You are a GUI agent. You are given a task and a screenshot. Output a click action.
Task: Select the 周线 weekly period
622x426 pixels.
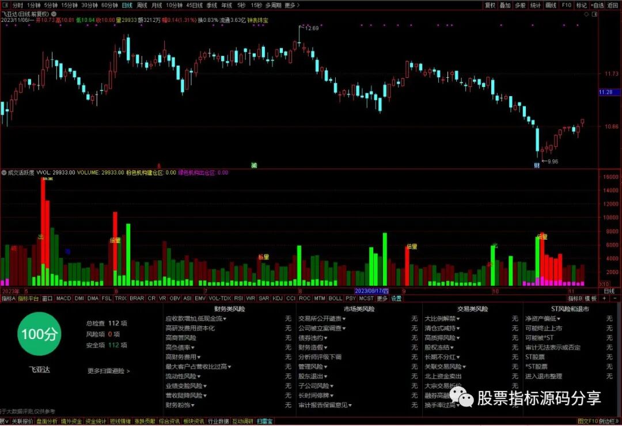coord(142,5)
